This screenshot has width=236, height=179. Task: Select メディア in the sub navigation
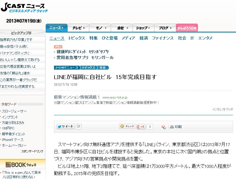pyautogui.click(x=128, y=38)
